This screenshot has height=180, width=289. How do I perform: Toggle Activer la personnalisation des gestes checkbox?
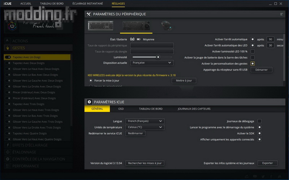click(x=253, y=64)
